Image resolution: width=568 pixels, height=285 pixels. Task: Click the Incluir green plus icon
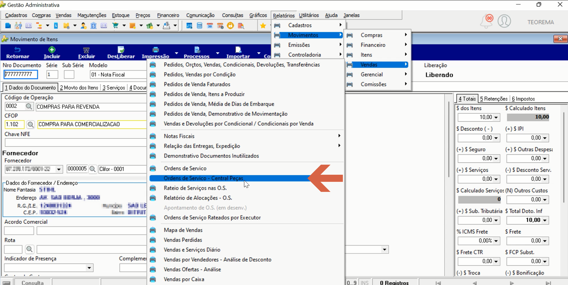point(52,50)
